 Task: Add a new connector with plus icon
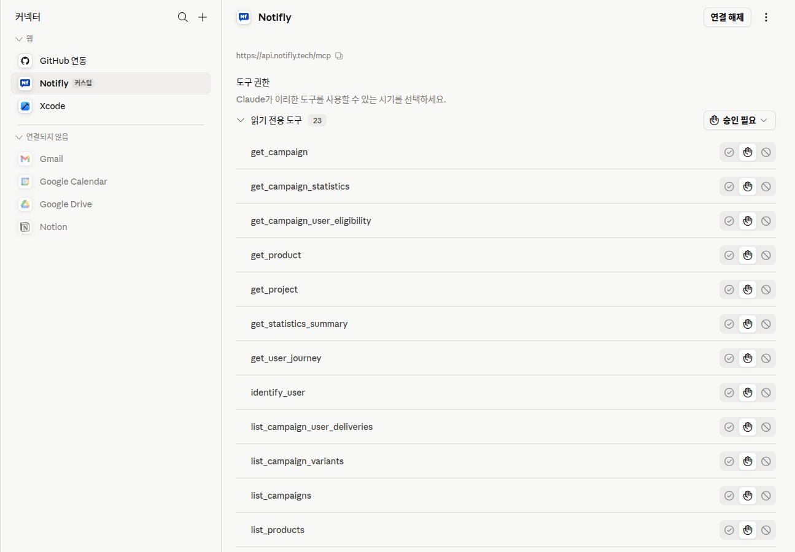[x=203, y=17]
